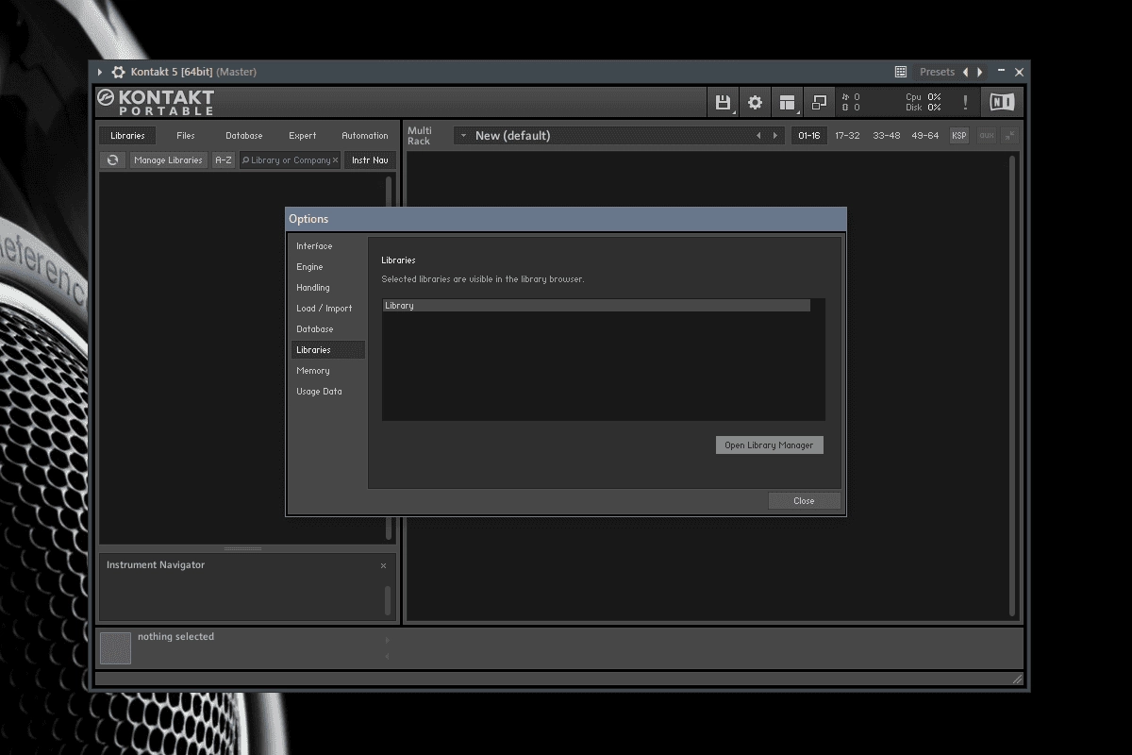This screenshot has width=1132, height=755.
Task: Select previous multi arrow
Action: (x=758, y=136)
